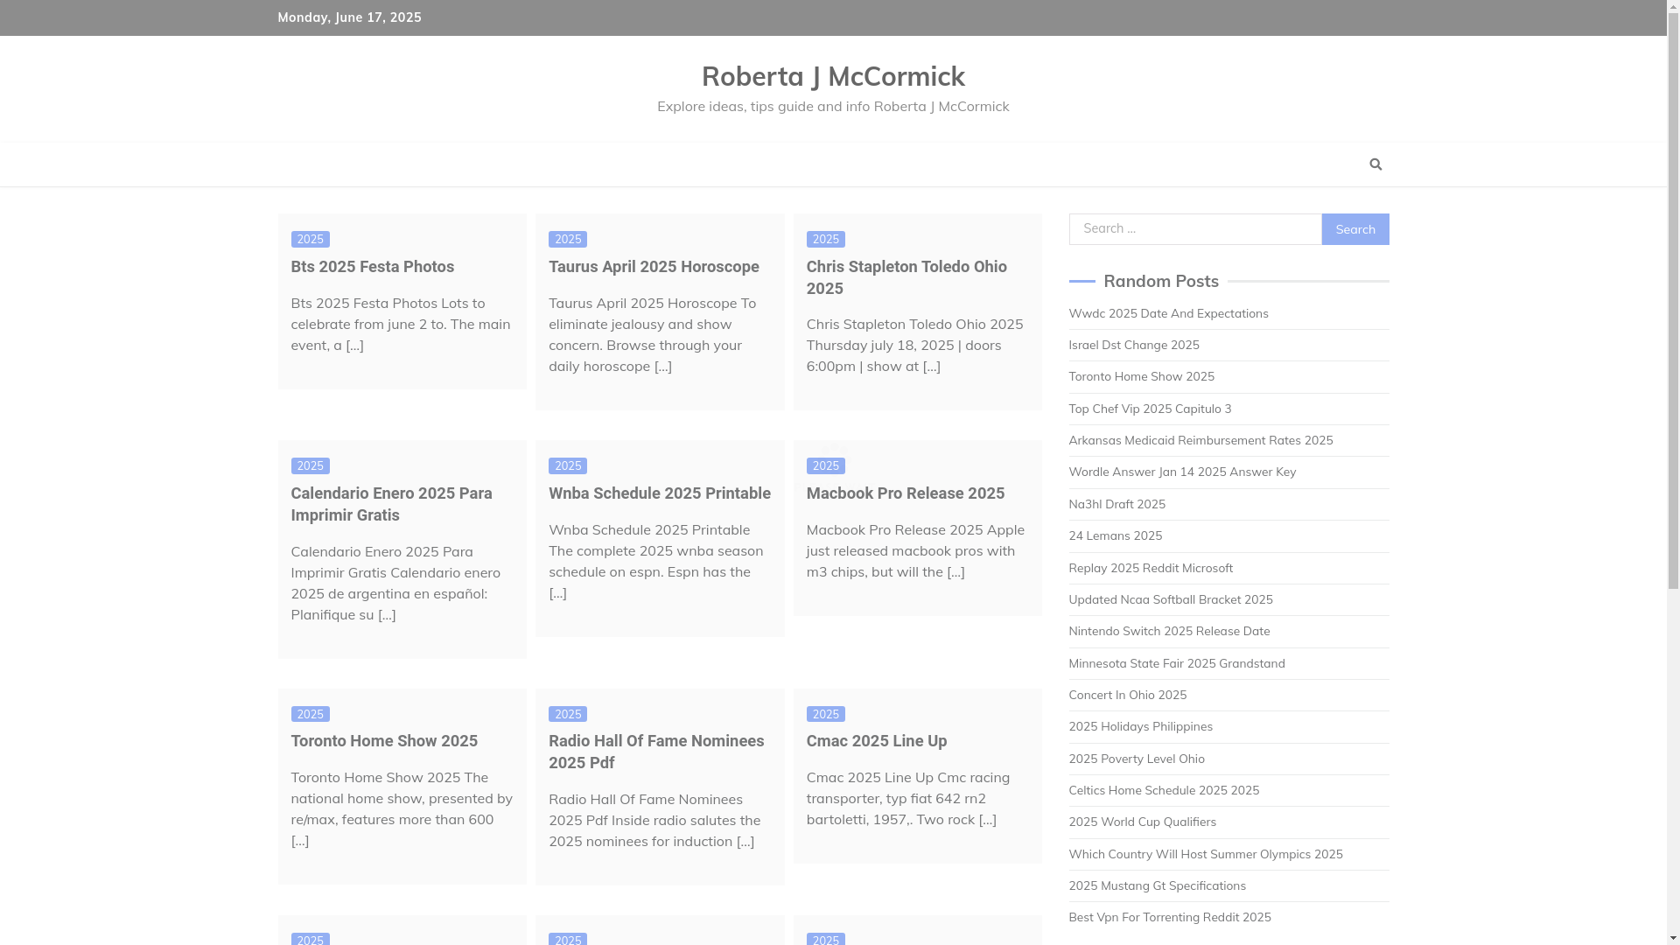Open Concert In Ohio 2025 link
1680x945 pixels.
pyautogui.click(x=1127, y=695)
